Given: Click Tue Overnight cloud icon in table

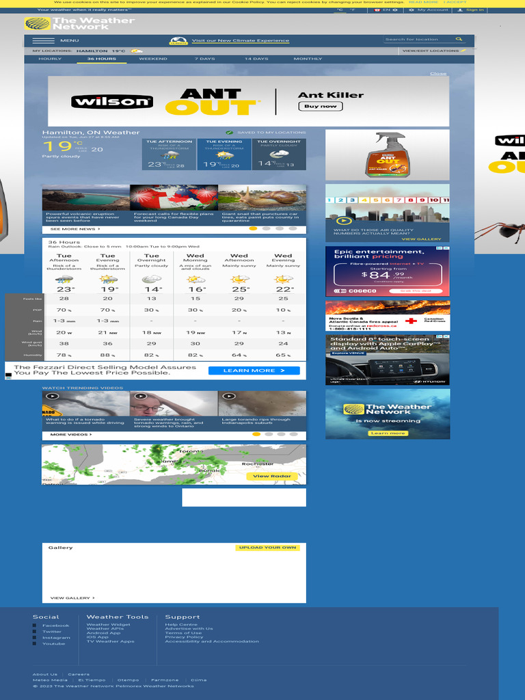Looking at the screenshot, I should (151, 280).
